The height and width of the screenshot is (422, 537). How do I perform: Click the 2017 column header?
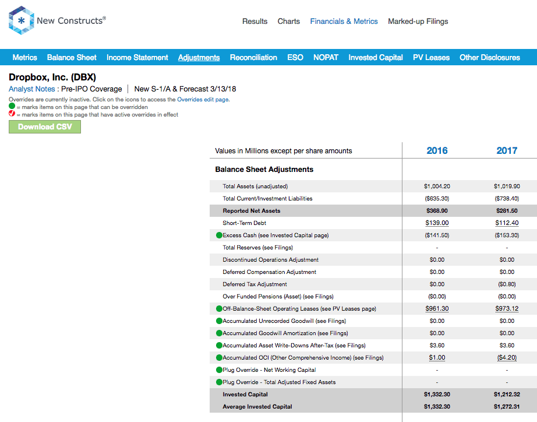507,150
